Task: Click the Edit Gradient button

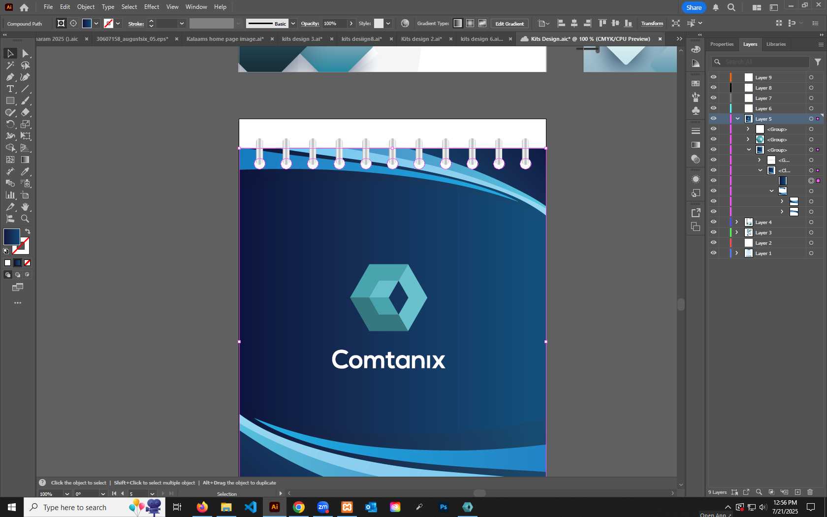Action: point(509,24)
